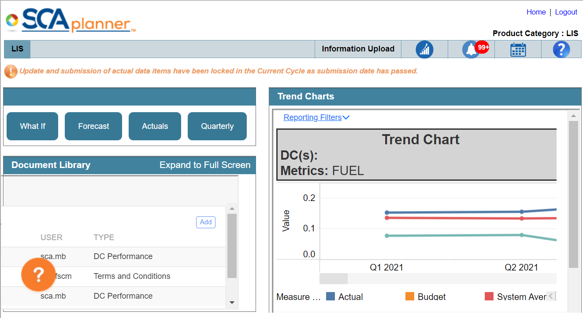Click the Logout link
583x318 pixels.
point(566,12)
